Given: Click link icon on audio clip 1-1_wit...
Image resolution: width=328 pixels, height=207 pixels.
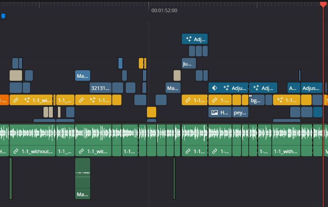Looking at the screenshot, I should tap(81, 151).
